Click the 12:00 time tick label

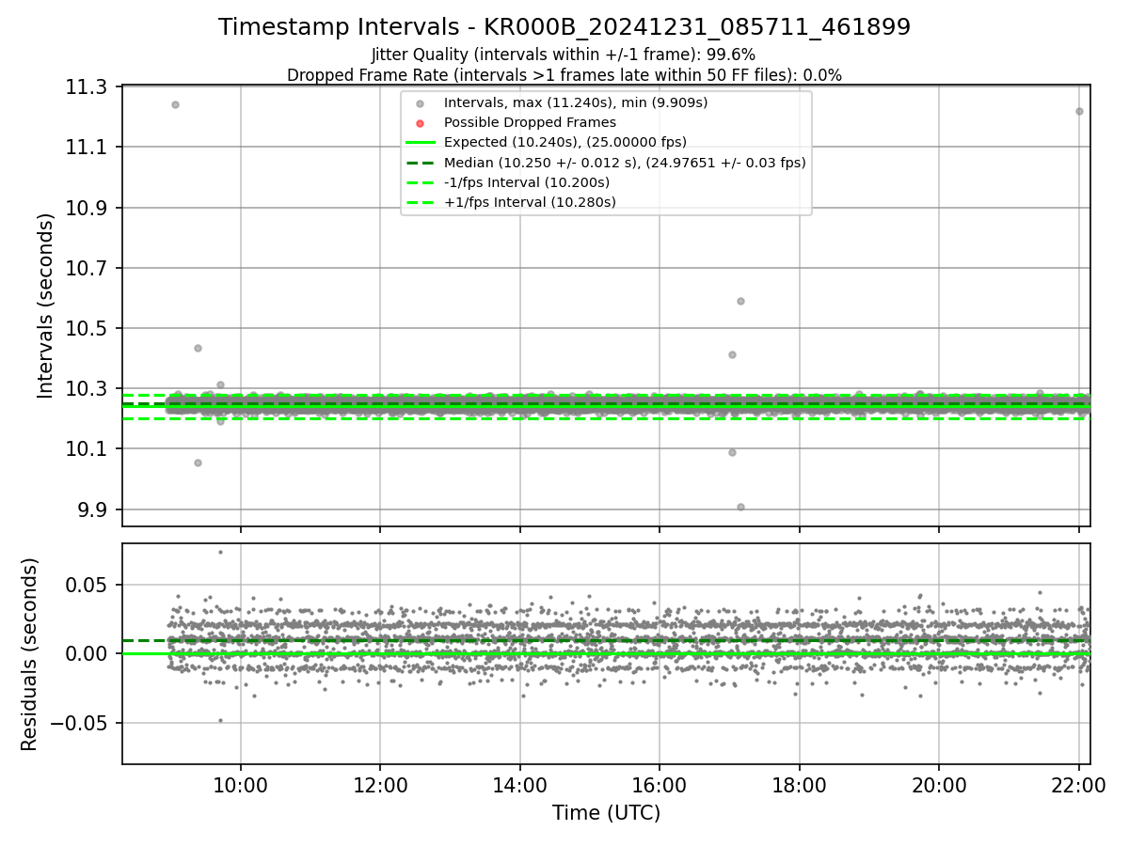click(380, 784)
